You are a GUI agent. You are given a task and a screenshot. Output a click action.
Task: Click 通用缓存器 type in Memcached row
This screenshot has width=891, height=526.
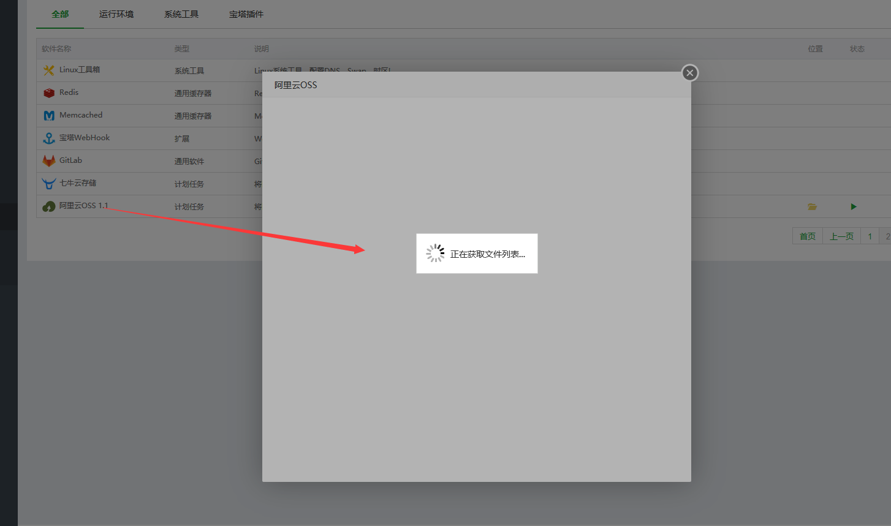click(x=193, y=116)
